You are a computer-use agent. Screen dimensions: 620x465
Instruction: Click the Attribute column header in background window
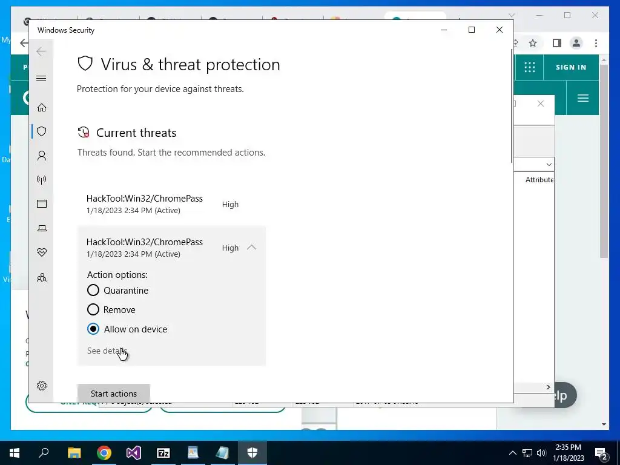[539, 180]
